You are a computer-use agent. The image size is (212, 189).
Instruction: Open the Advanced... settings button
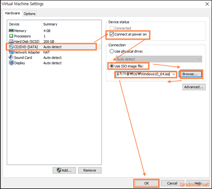coord(194,87)
